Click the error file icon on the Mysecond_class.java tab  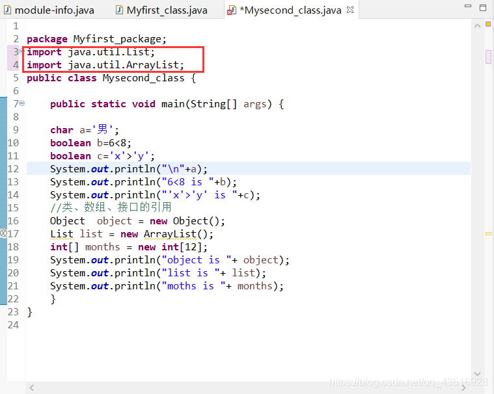(x=232, y=10)
